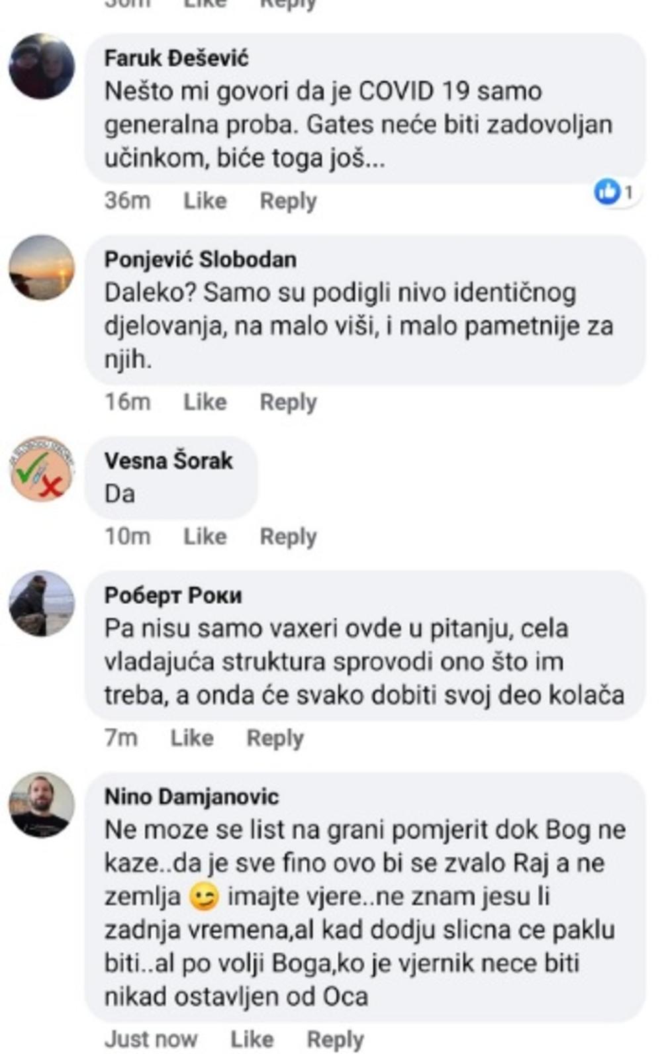This screenshot has height=1054, width=662.
Task: Reply to Vesna Šorak's comment
Action: coord(288,536)
